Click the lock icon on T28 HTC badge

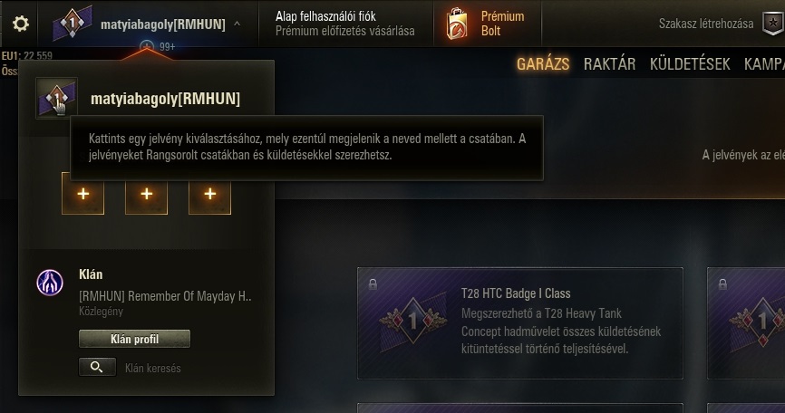point(373,284)
